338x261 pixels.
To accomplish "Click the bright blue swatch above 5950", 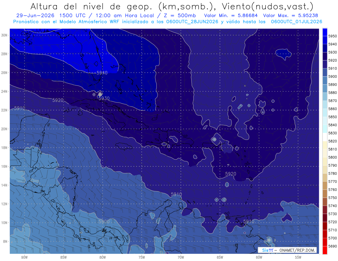I will 325,32.
